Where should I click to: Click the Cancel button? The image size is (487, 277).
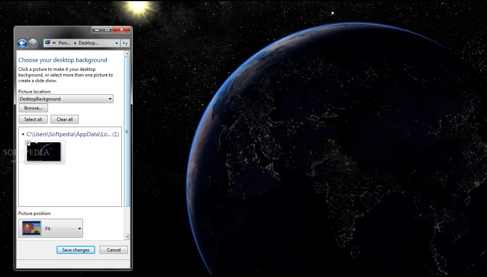tap(114, 250)
